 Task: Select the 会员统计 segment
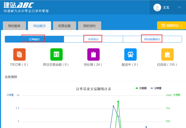93,39
